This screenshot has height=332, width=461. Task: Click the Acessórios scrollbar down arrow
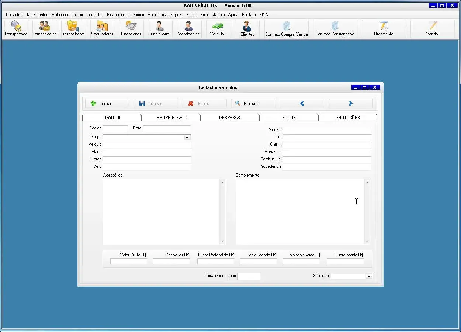coord(222,241)
